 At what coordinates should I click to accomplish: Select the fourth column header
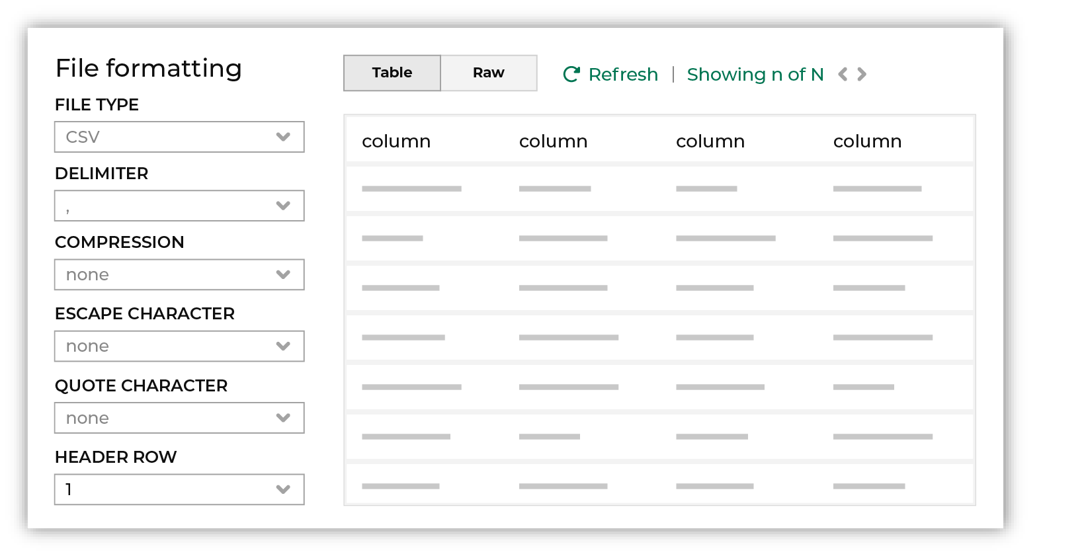[x=867, y=141]
